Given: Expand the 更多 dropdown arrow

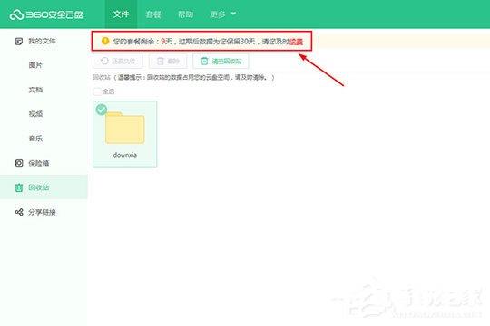Looking at the screenshot, I should [233, 14].
